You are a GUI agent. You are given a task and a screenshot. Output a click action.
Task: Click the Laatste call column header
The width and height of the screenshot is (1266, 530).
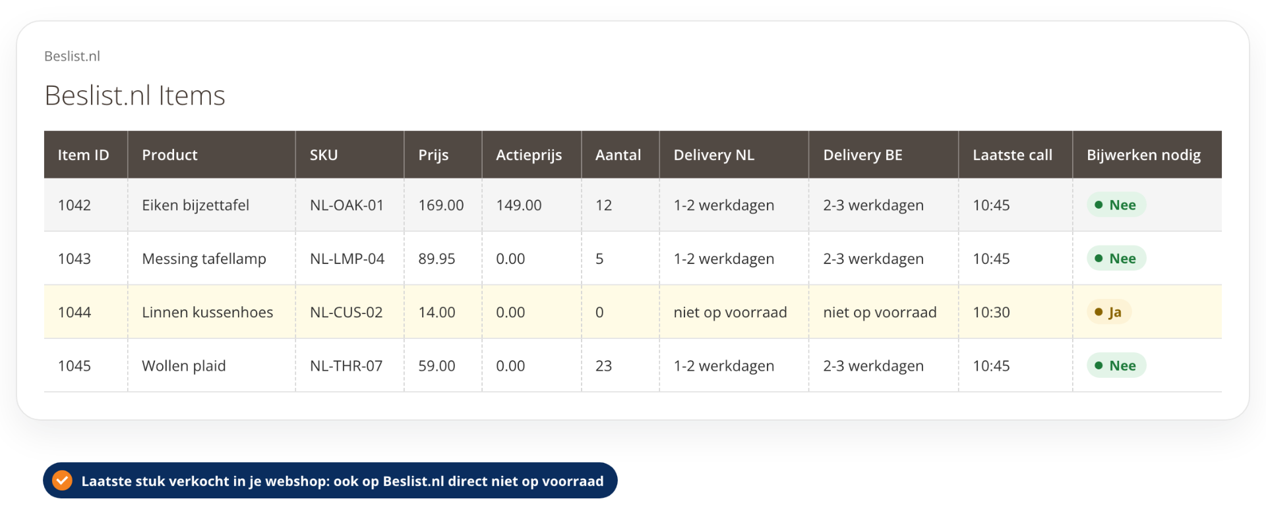[x=1015, y=155]
